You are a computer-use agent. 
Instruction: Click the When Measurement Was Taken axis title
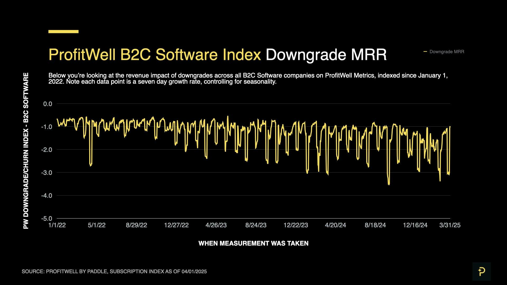tap(253, 243)
